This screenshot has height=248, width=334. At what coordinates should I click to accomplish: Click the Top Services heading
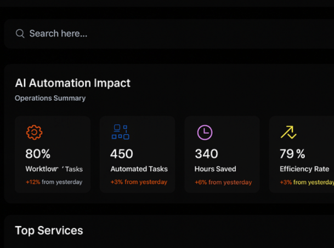tap(49, 230)
